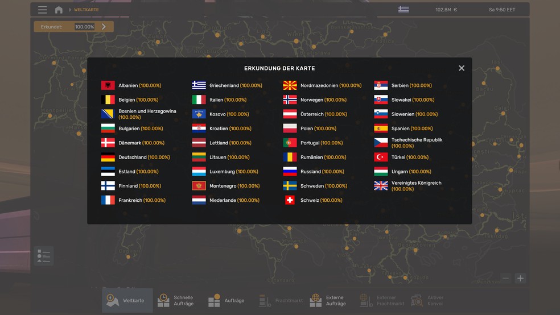Click the Erkundet 100.00% value field
The image size is (560, 315).
84,27
